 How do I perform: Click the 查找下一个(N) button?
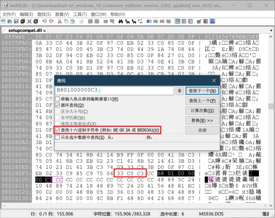pos(202,91)
